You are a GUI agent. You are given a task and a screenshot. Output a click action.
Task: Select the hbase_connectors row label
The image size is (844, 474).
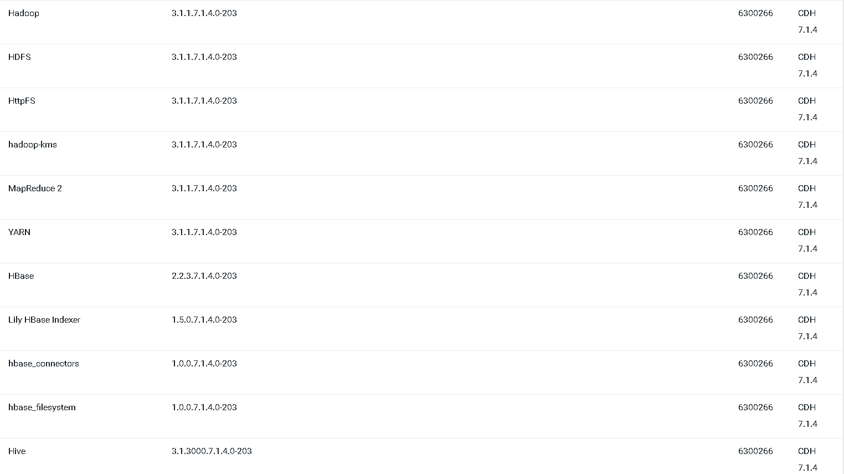coord(44,364)
